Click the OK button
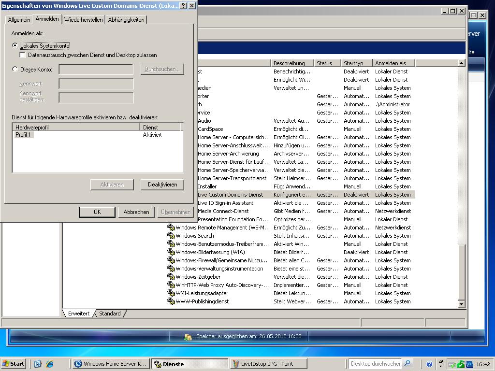 pyautogui.click(x=97, y=212)
